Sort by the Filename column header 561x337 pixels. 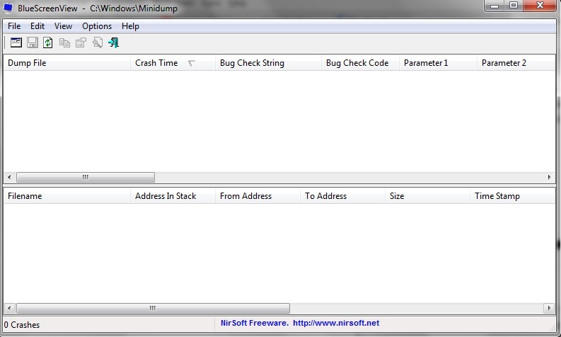[x=67, y=196]
